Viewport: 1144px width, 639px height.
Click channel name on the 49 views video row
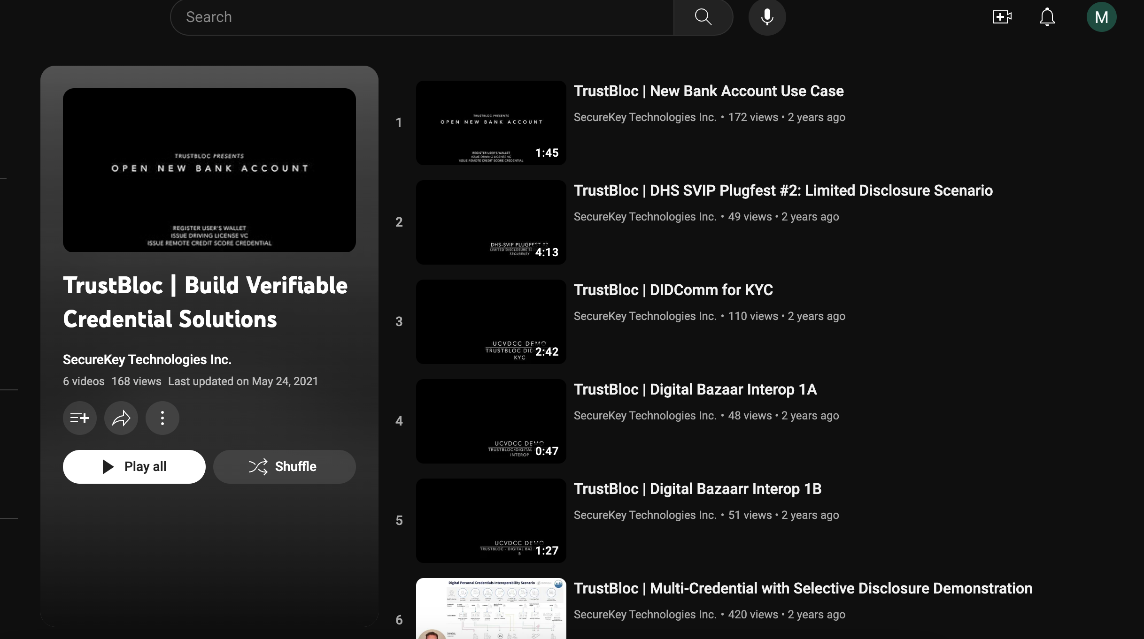[645, 217]
